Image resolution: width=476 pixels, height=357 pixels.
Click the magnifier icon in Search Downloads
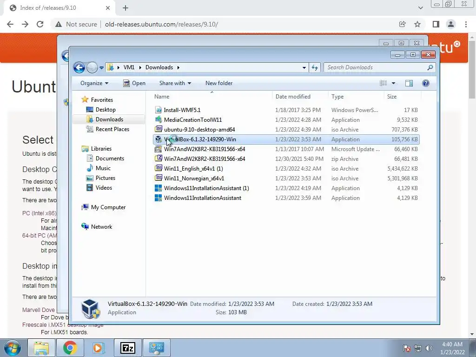(430, 67)
